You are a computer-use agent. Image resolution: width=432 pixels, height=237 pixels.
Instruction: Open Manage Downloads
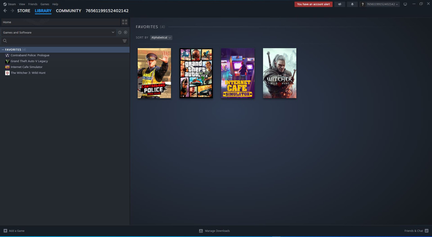[x=214, y=231]
